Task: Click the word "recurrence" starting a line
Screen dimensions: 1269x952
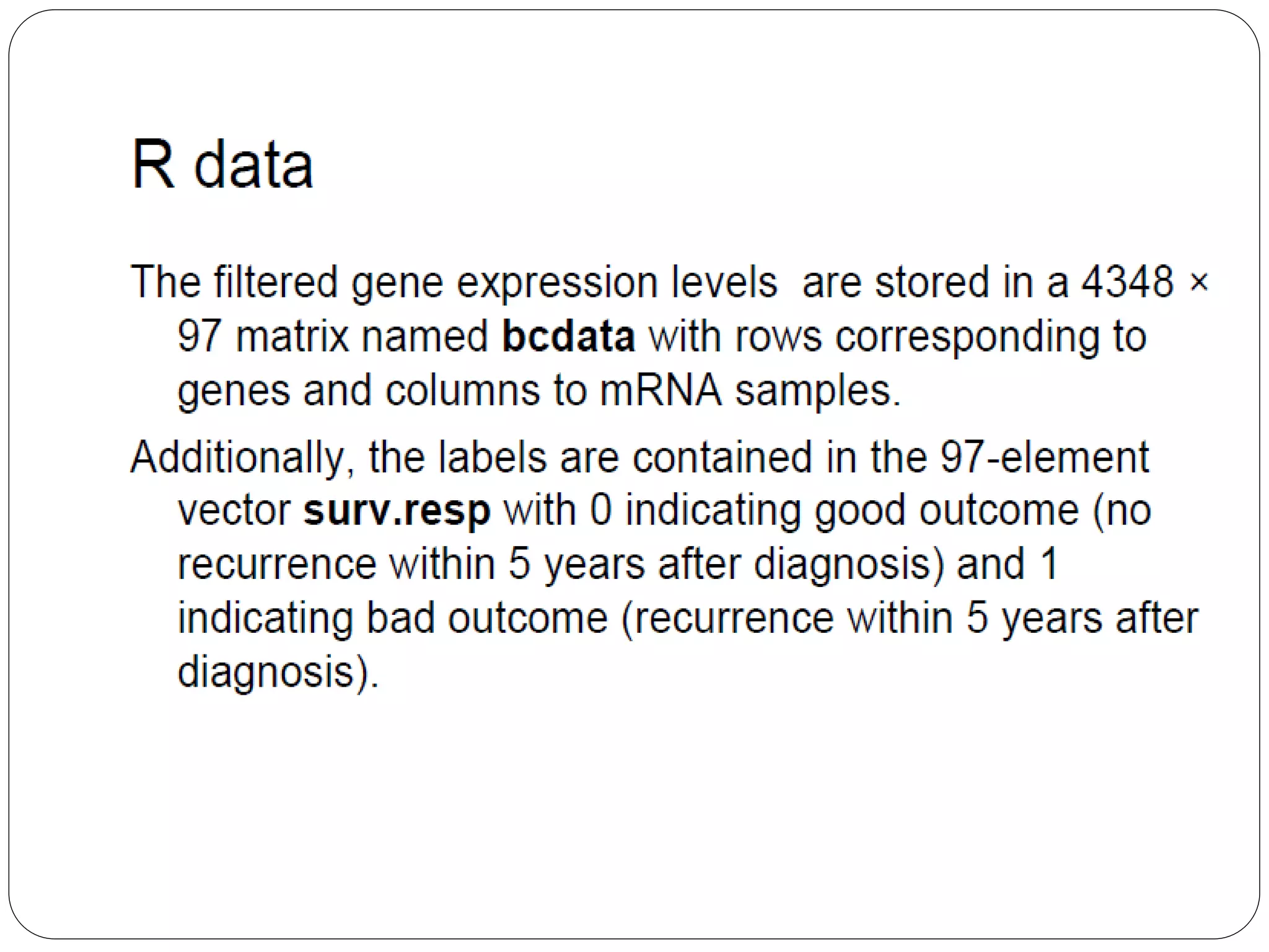Action: pos(277,565)
